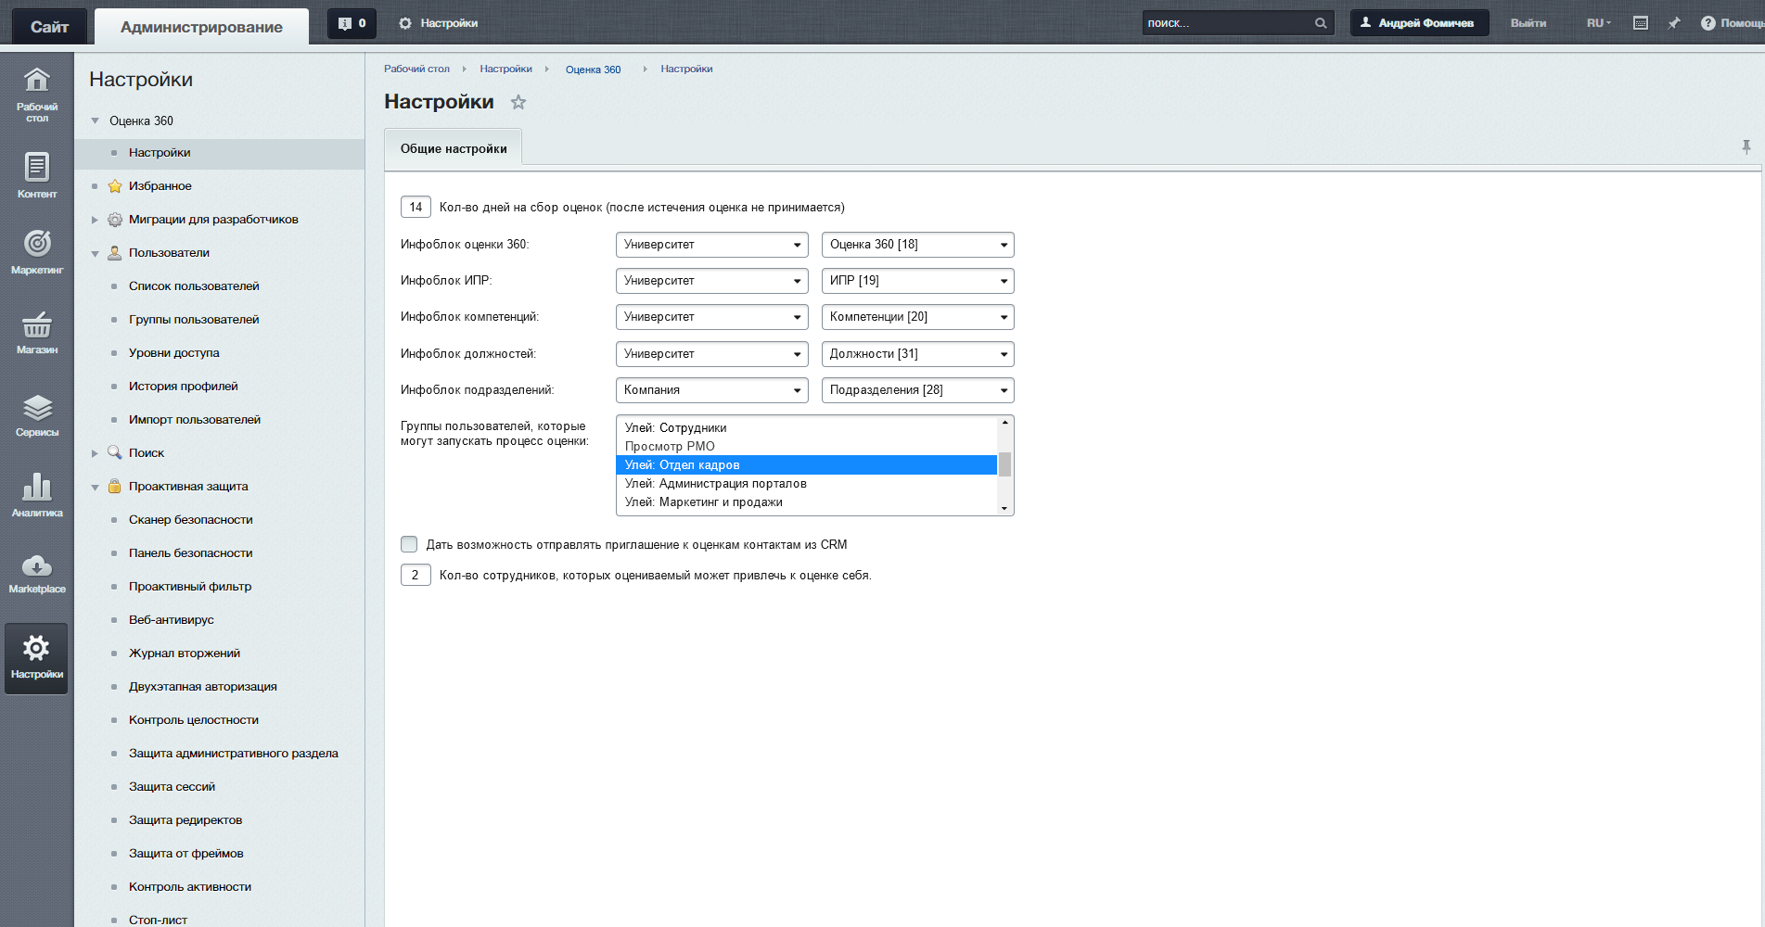The image size is (1765, 927).
Task: Click the employees count input field
Action: 416,575
